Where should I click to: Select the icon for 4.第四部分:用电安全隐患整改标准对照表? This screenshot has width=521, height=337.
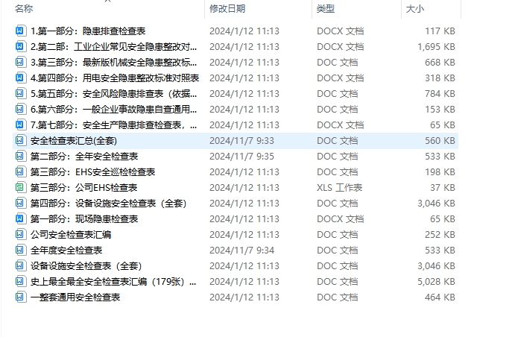click(x=20, y=78)
